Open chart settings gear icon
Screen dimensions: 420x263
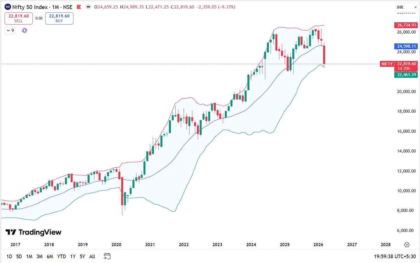pos(407,245)
